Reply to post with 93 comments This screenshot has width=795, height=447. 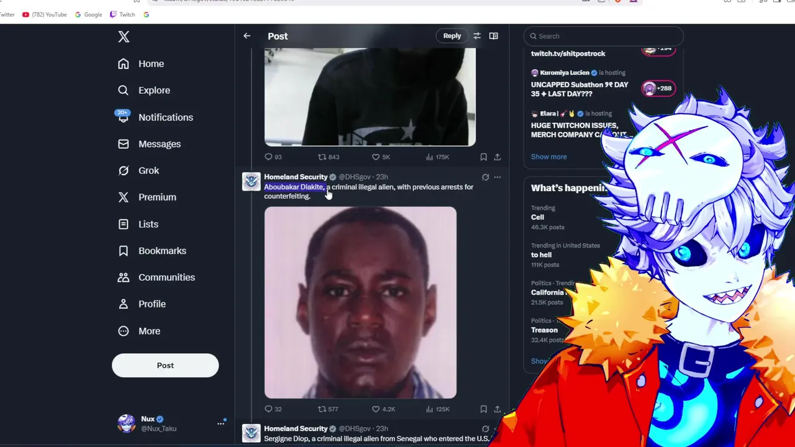(x=273, y=157)
